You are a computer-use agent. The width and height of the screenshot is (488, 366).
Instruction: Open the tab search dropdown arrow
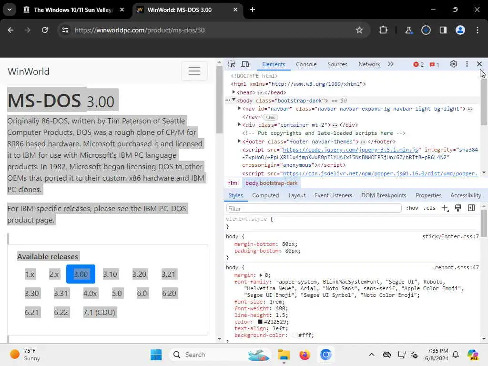point(10,10)
